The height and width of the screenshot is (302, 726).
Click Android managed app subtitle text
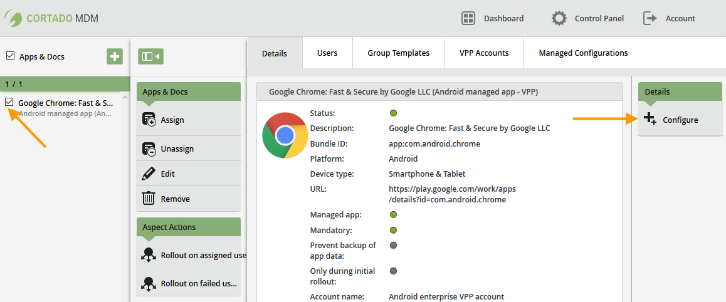[65, 113]
